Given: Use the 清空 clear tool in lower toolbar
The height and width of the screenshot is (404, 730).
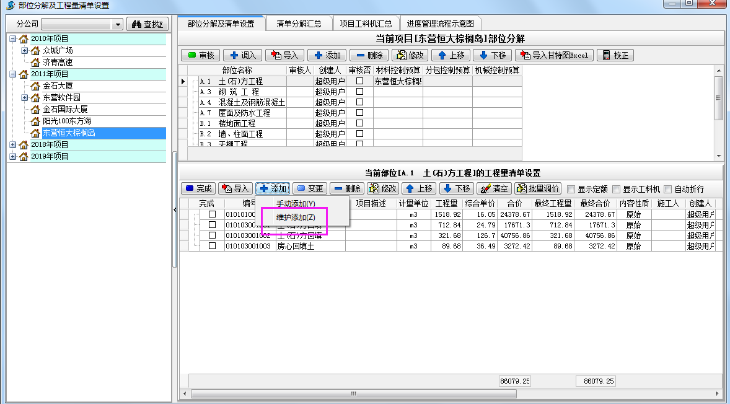Looking at the screenshot, I should click(x=494, y=188).
